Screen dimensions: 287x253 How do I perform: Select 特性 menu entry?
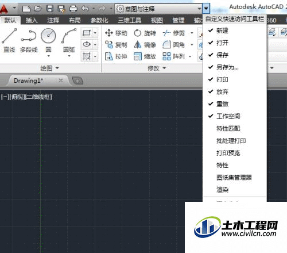tap(235, 165)
